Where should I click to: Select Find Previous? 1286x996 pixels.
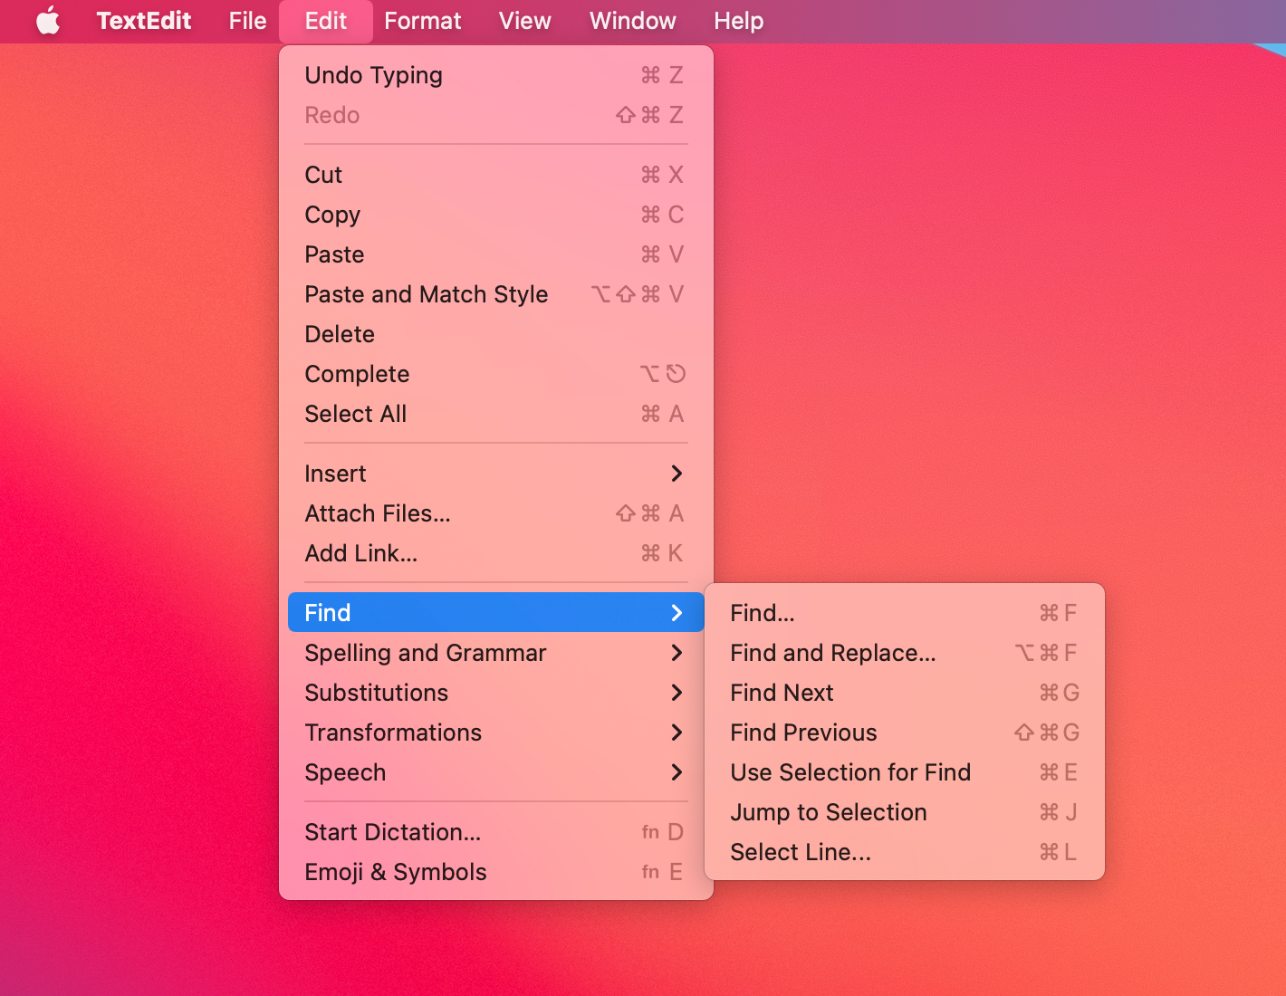pos(905,733)
